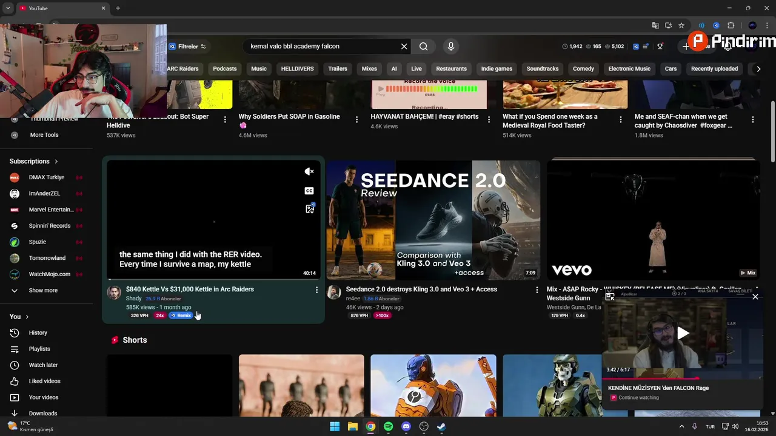Screen dimensions: 776x436
Task: Open Watch later in sidebar
Action: tap(43, 365)
